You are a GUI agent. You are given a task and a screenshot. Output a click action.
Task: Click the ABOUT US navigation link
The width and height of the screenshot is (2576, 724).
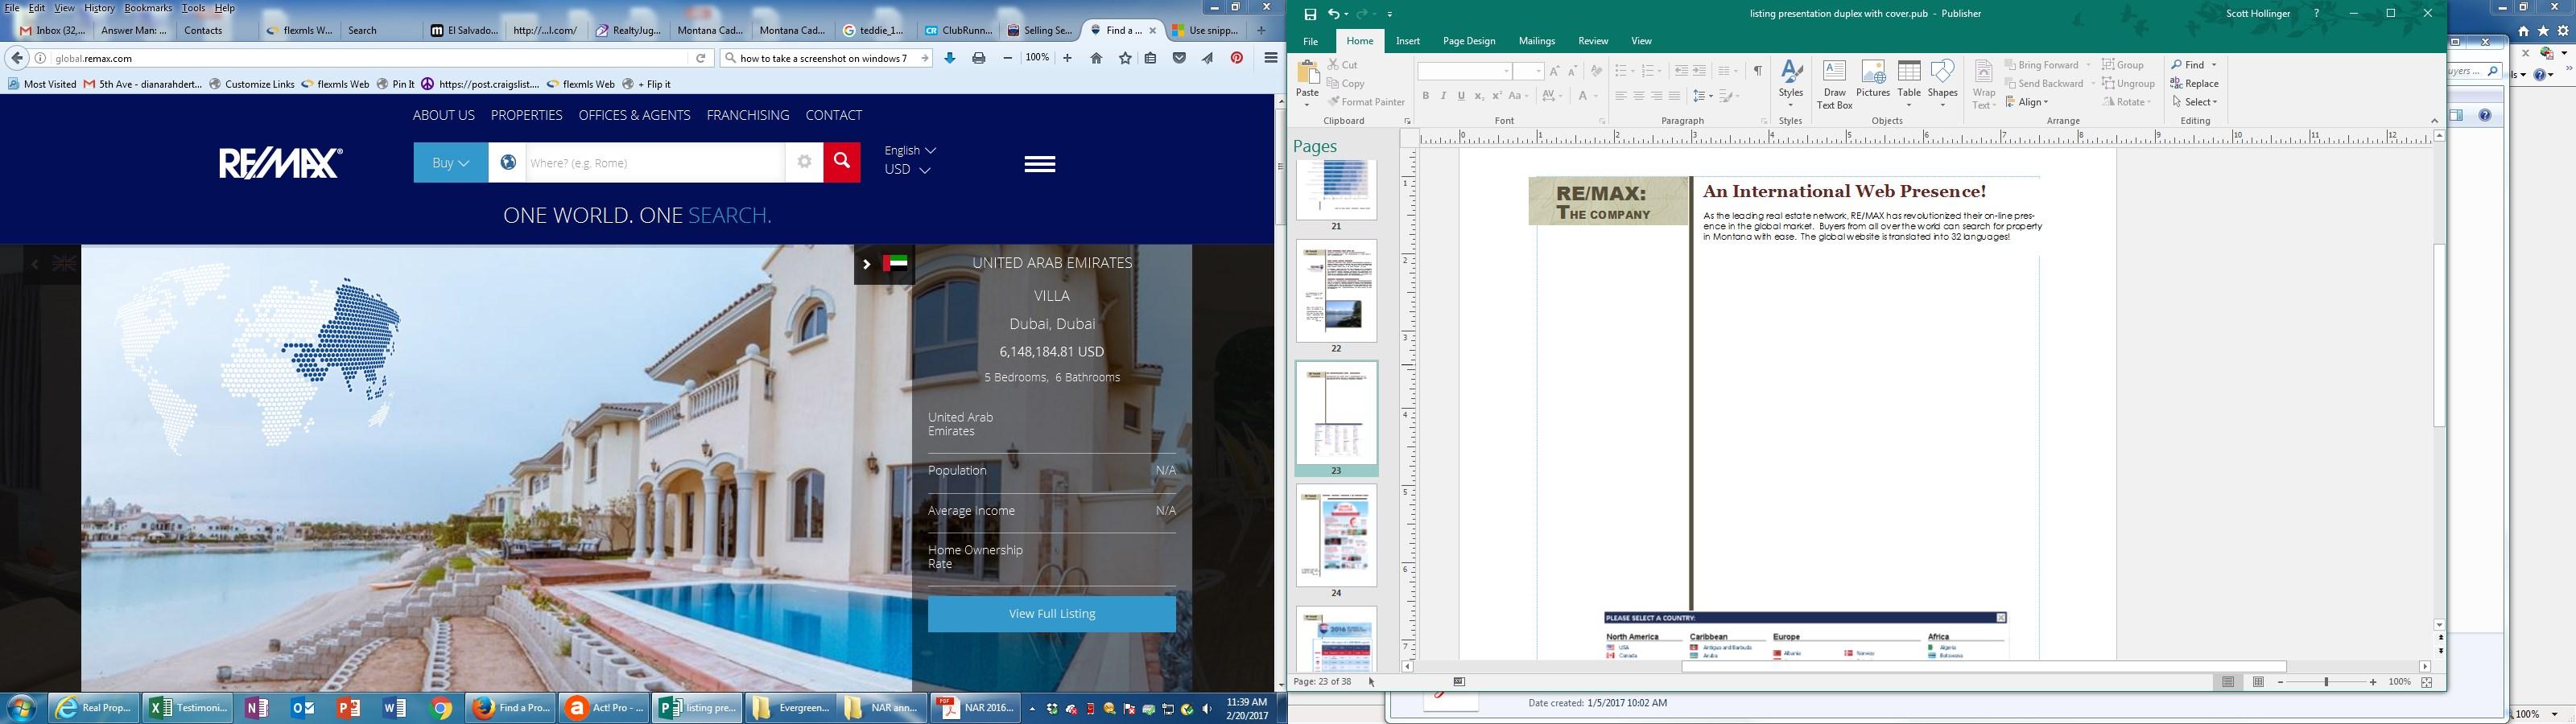click(x=444, y=115)
